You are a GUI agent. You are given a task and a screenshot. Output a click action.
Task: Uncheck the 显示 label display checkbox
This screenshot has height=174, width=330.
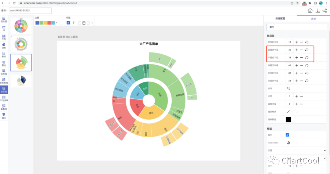click(287, 135)
